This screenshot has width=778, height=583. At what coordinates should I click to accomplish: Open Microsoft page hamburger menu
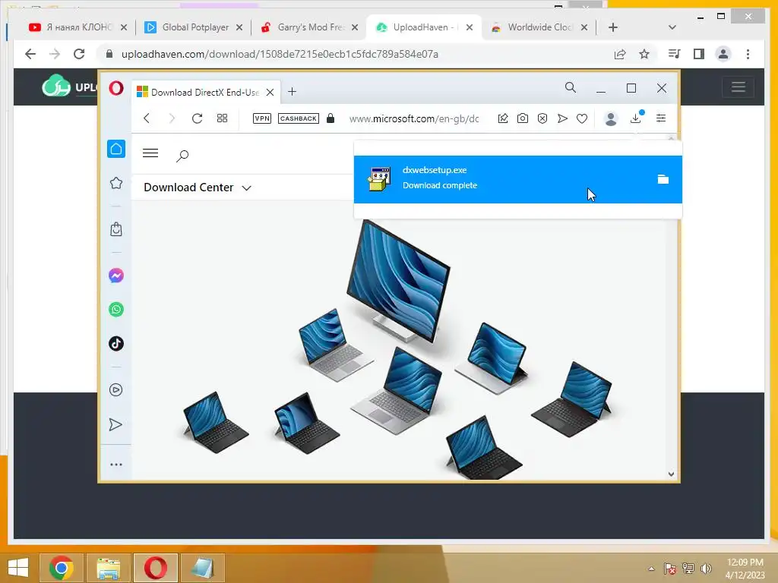150,153
